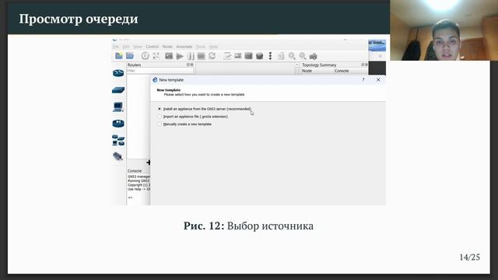Screen dimensions: 498x280
Task: Click the New template dialog help button
Action: pos(363,79)
